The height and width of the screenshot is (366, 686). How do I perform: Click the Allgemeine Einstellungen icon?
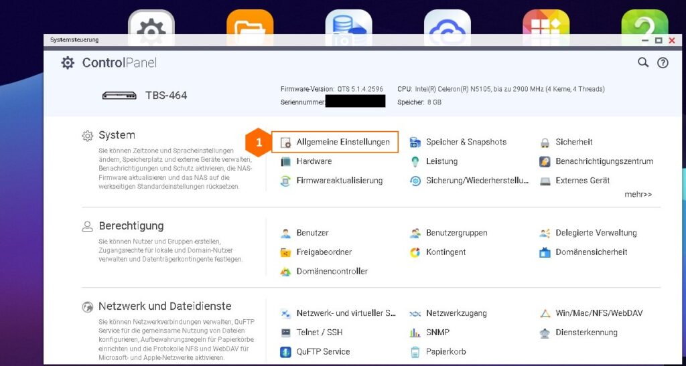click(x=285, y=143)
